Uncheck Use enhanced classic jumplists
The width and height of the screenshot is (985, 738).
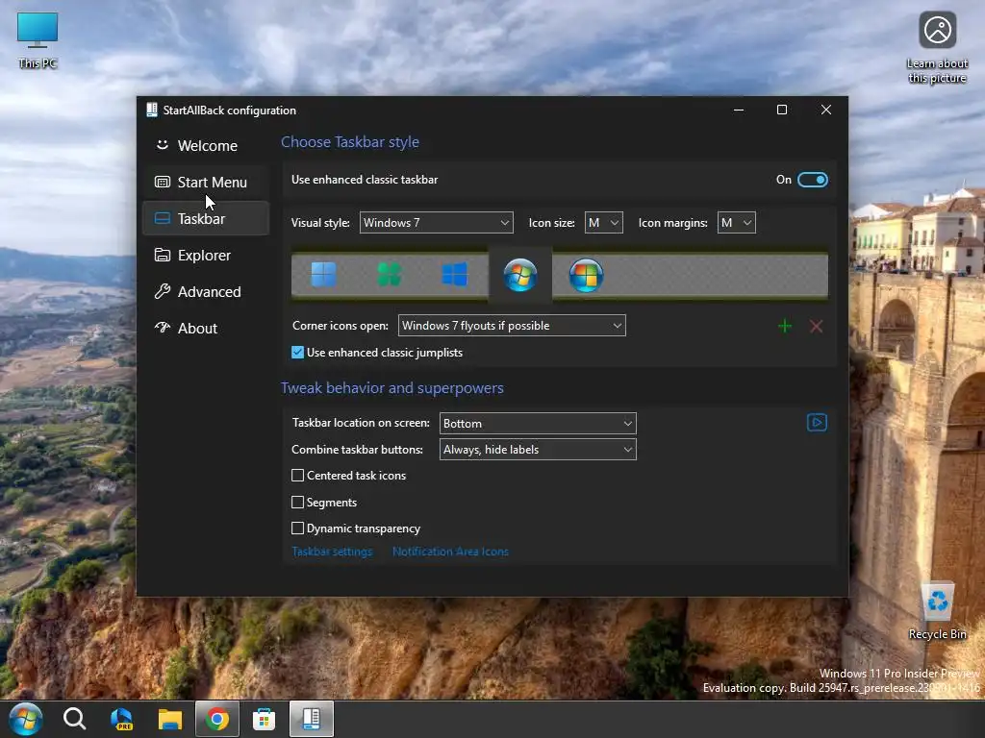pos(298,353)
